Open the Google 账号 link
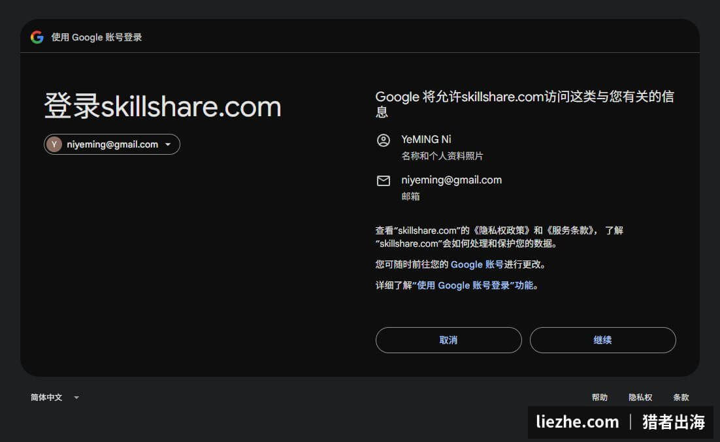This screenshot has width=720, height=442. [x=477, y=264]
